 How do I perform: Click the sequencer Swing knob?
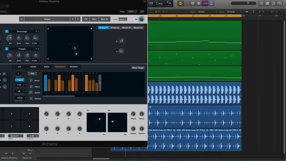31,80
